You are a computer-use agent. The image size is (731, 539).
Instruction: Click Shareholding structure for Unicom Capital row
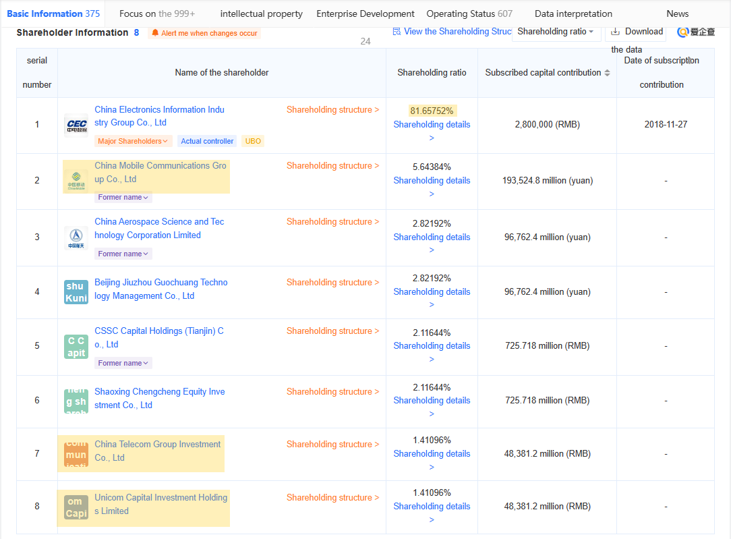click(333, 497)
